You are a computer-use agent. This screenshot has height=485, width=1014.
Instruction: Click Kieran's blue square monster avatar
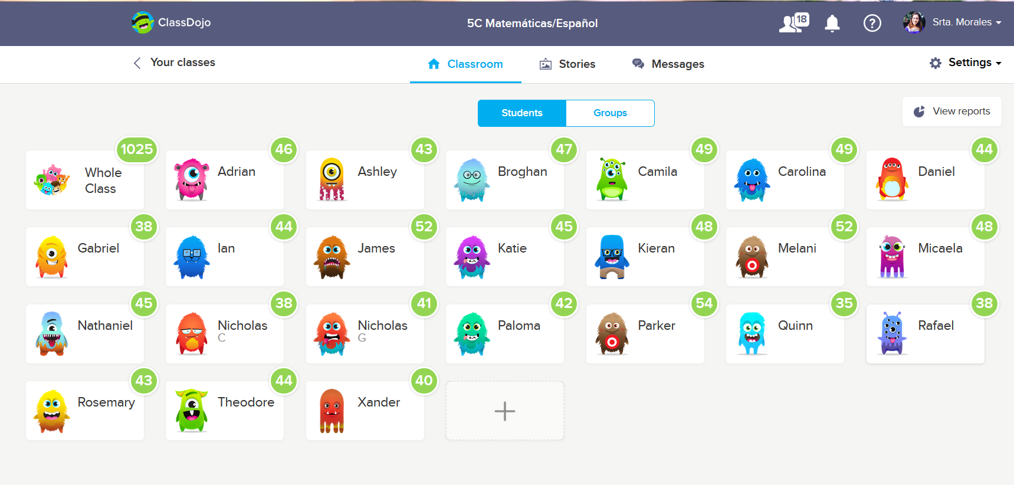(x=612, y=257)
